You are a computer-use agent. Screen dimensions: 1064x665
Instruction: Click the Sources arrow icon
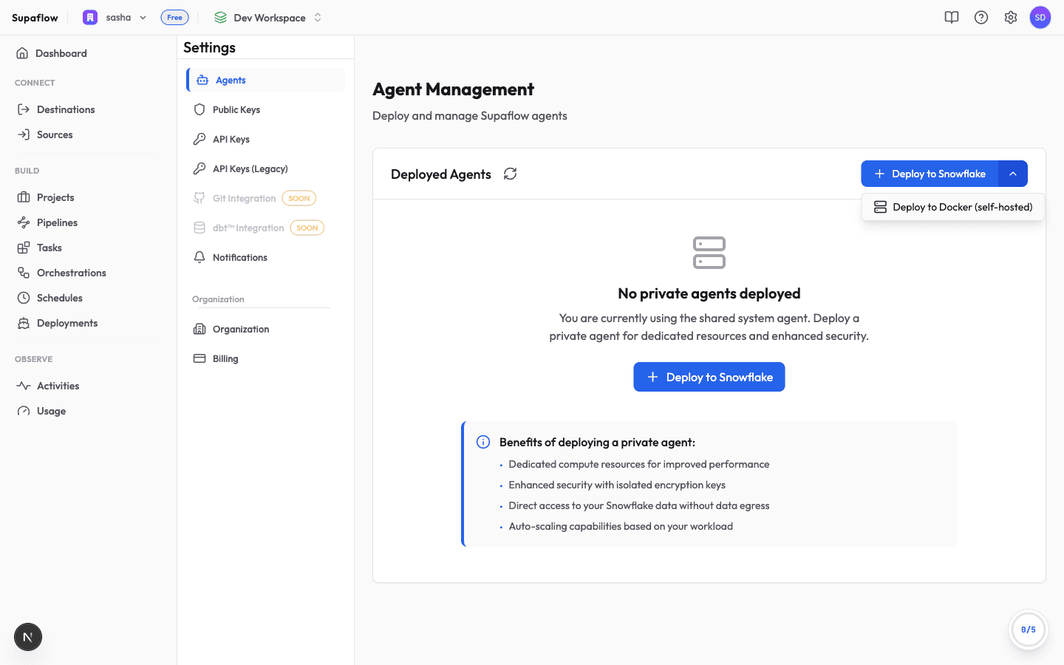point(24,134)
